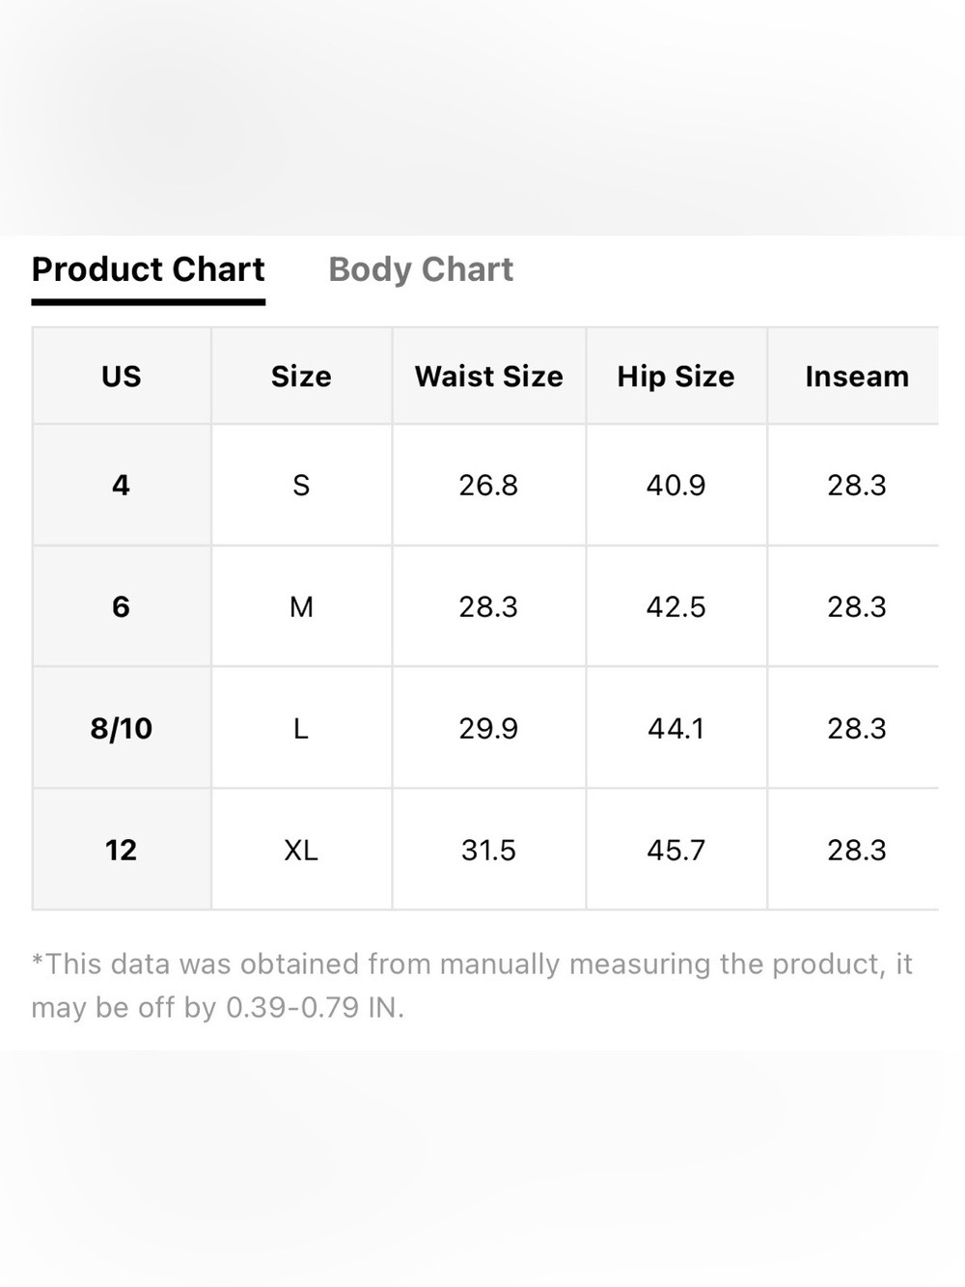
Task: Click the Size column header
Action: click(x=301, y=376)
